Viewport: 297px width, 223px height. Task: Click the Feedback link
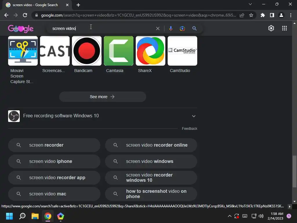189,129
